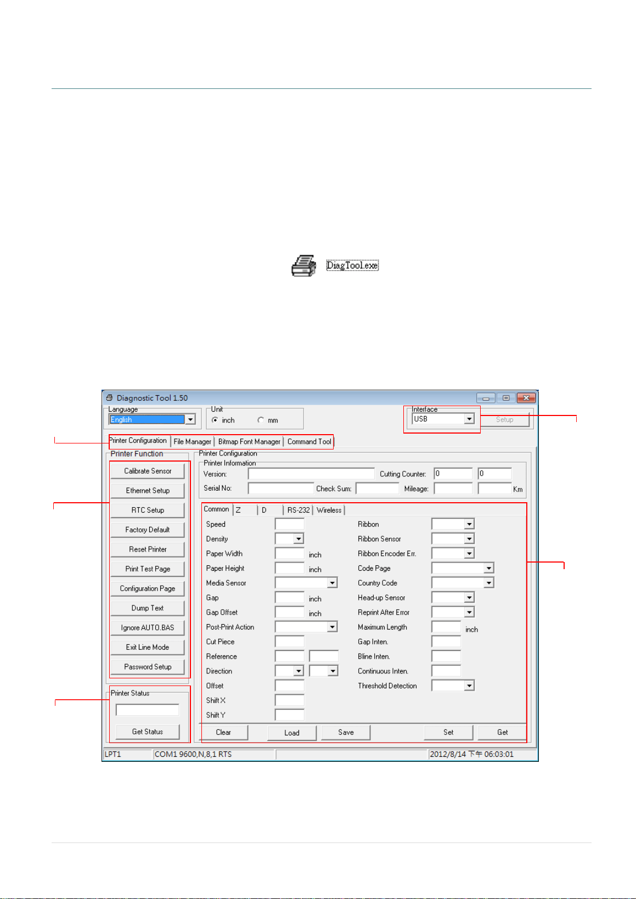Click the Printer Status text box
The height and width of the screenshot is (899, 636).
[148, 710]
